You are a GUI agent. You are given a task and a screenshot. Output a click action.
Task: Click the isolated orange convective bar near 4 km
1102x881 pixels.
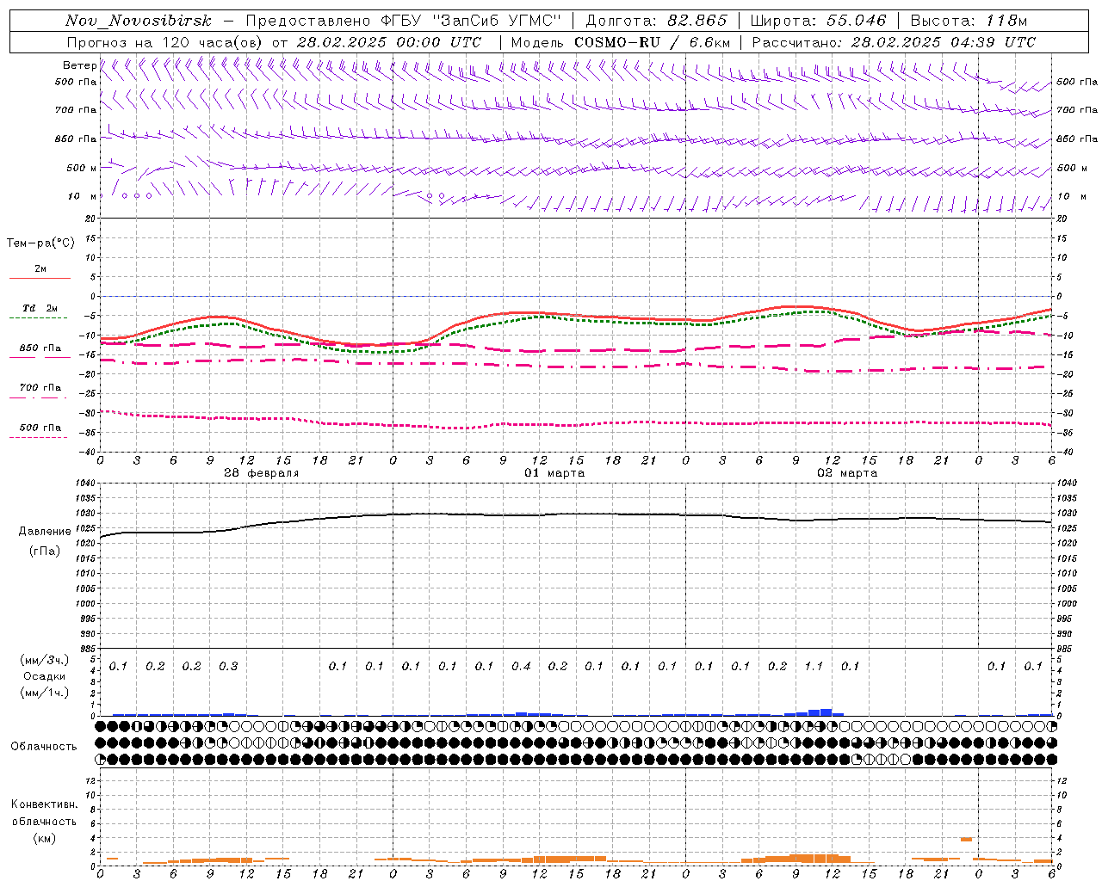click(966, 839)
